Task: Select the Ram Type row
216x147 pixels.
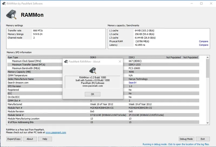Action: pos(103,57)
